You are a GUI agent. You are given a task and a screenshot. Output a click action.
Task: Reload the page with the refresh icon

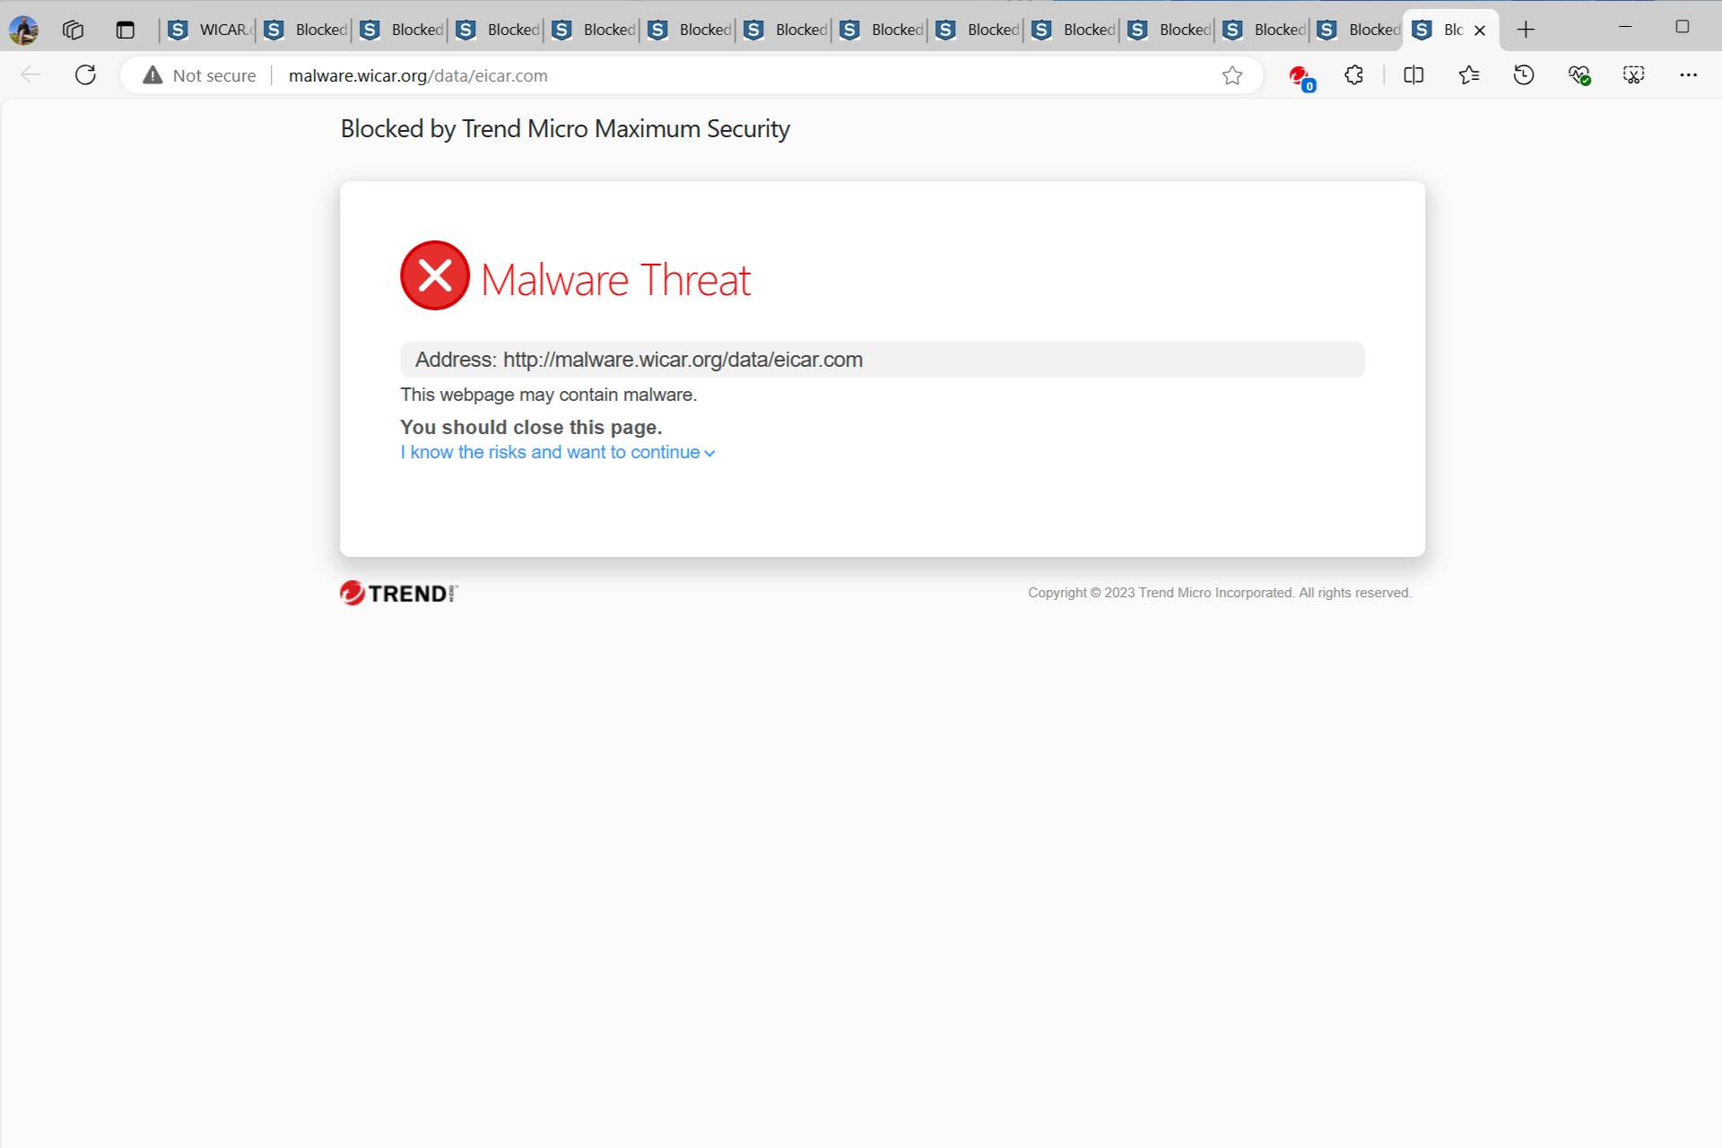point(85,75)
